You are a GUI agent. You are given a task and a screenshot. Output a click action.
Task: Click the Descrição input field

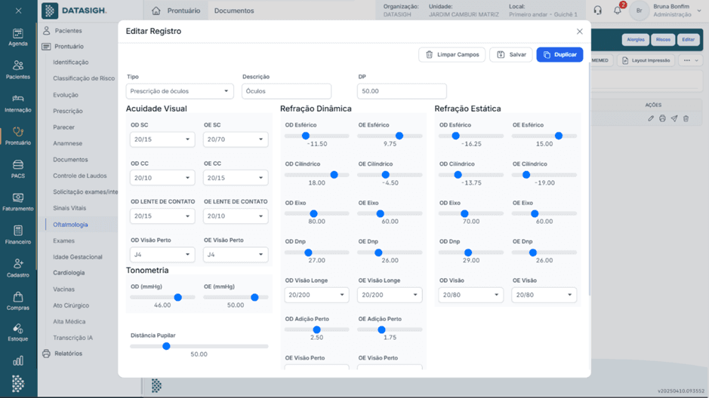pos(286,91)
